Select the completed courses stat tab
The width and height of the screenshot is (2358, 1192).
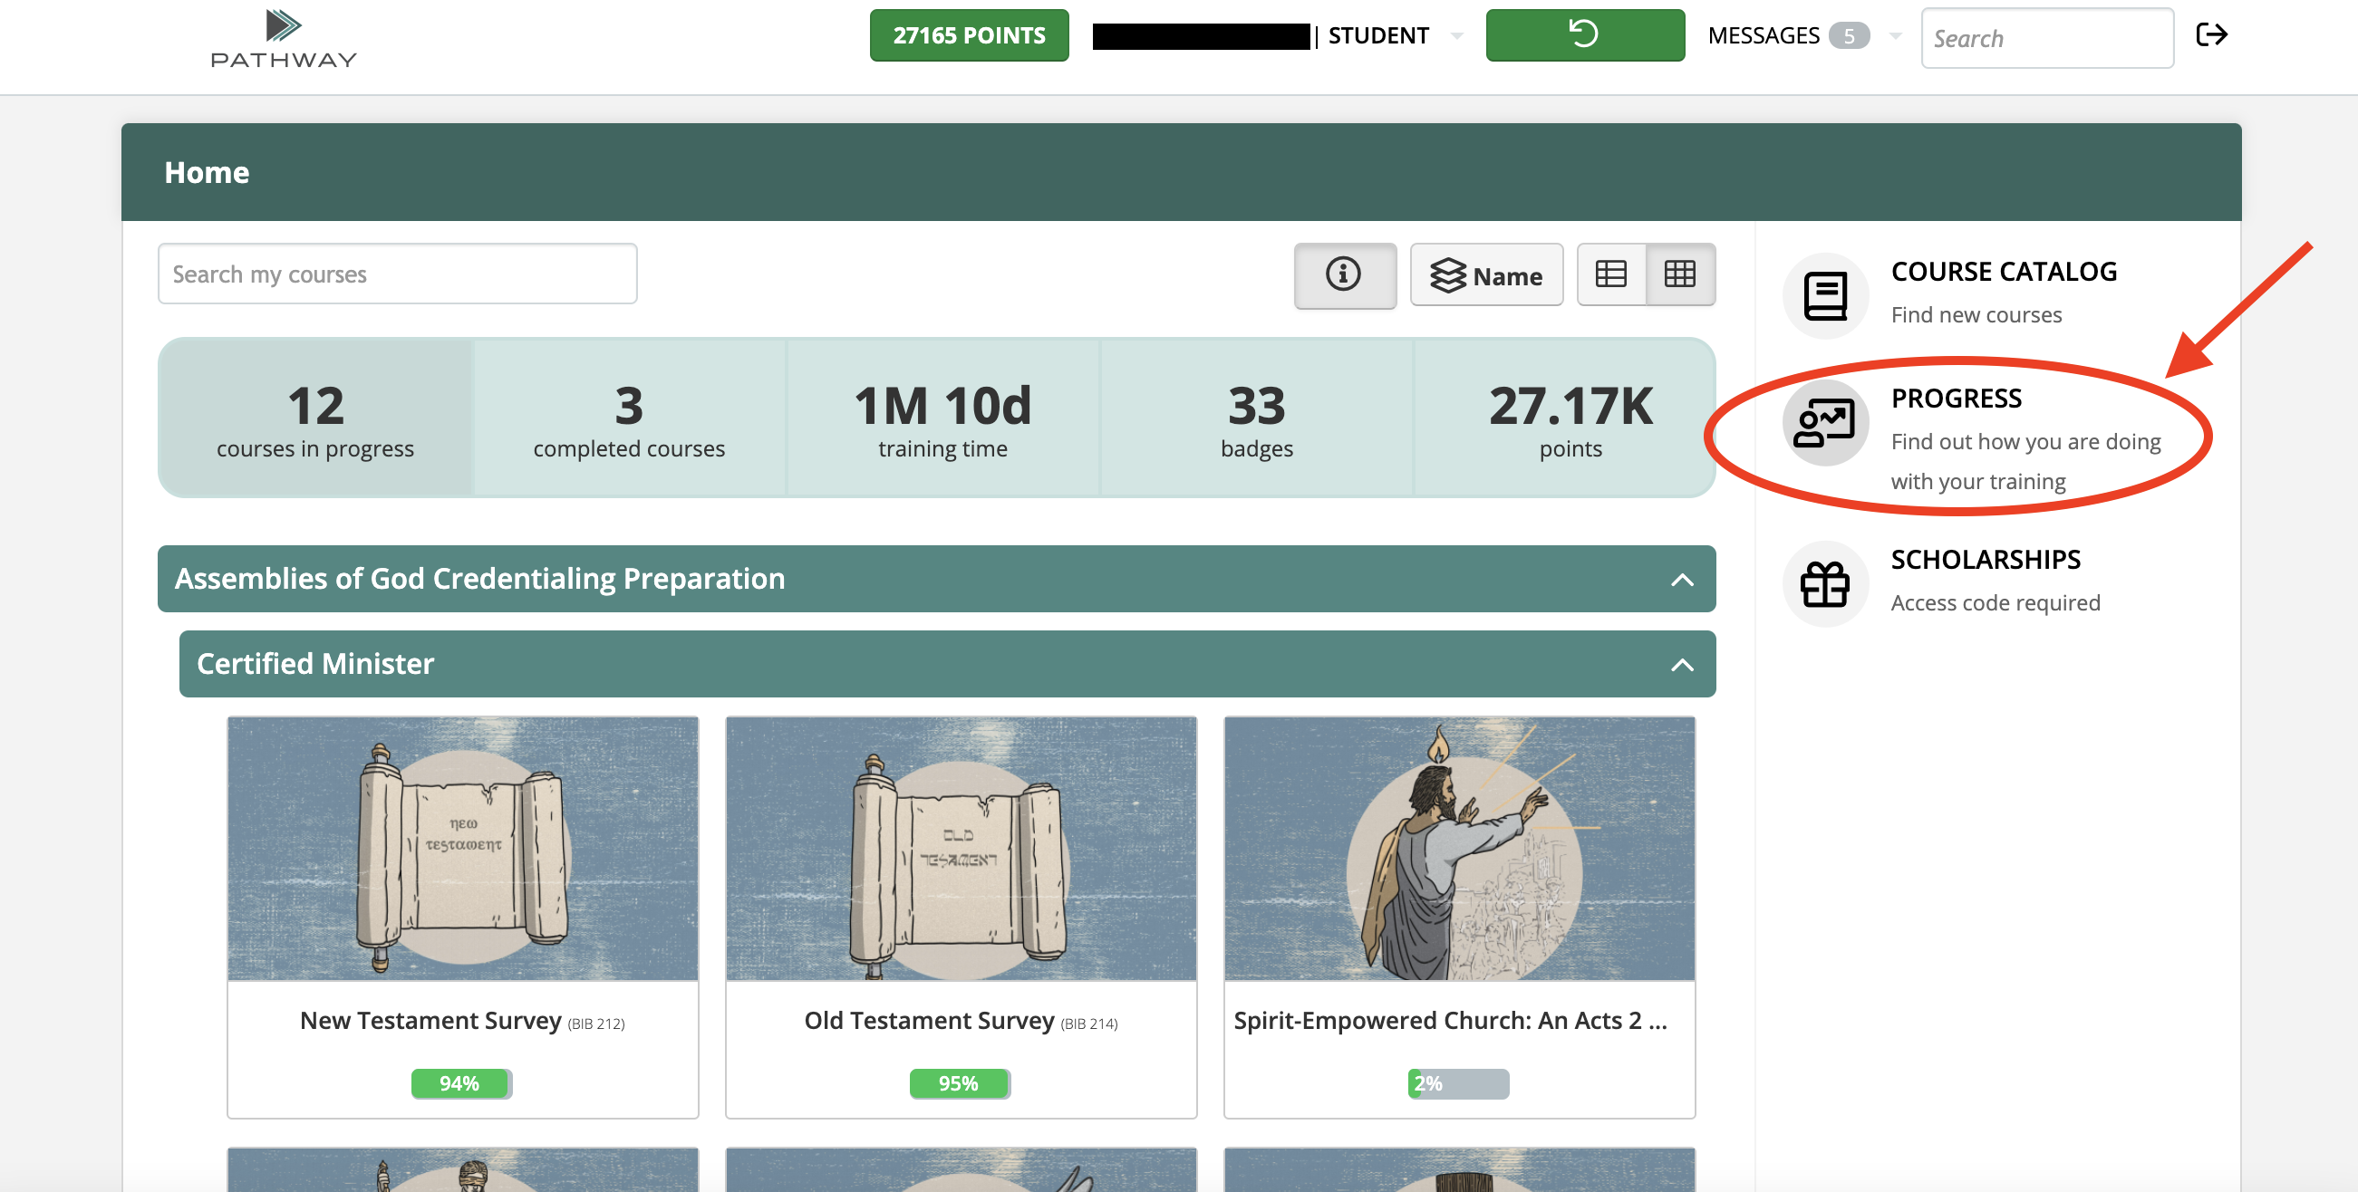tap(629, 418)
